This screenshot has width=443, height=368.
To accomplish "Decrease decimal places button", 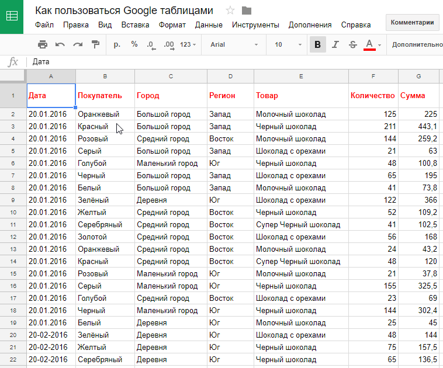I will tap(151, 44).
